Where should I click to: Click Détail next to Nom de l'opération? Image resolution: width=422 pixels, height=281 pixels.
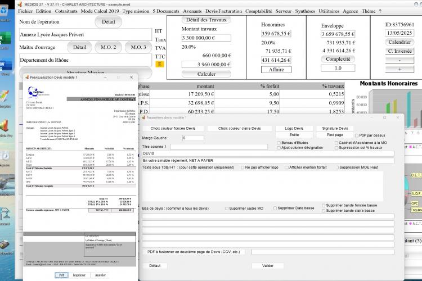(x=108, y=22)
